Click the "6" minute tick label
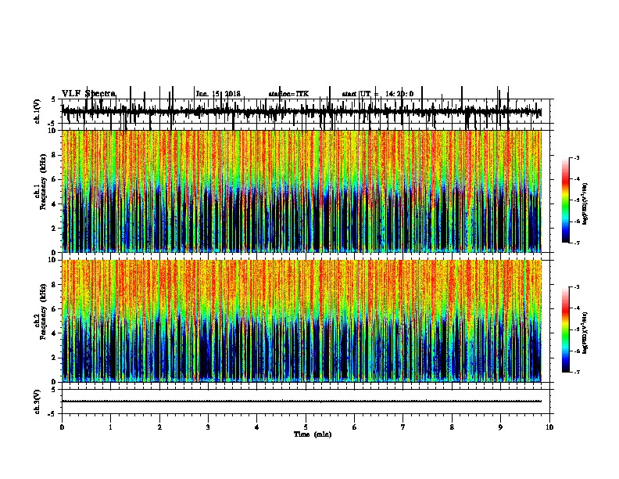 354,427
